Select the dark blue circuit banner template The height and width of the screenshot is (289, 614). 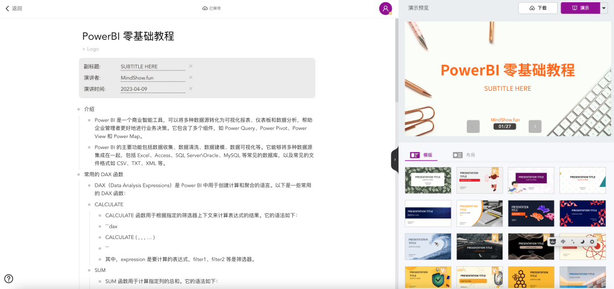coord(428,213)
